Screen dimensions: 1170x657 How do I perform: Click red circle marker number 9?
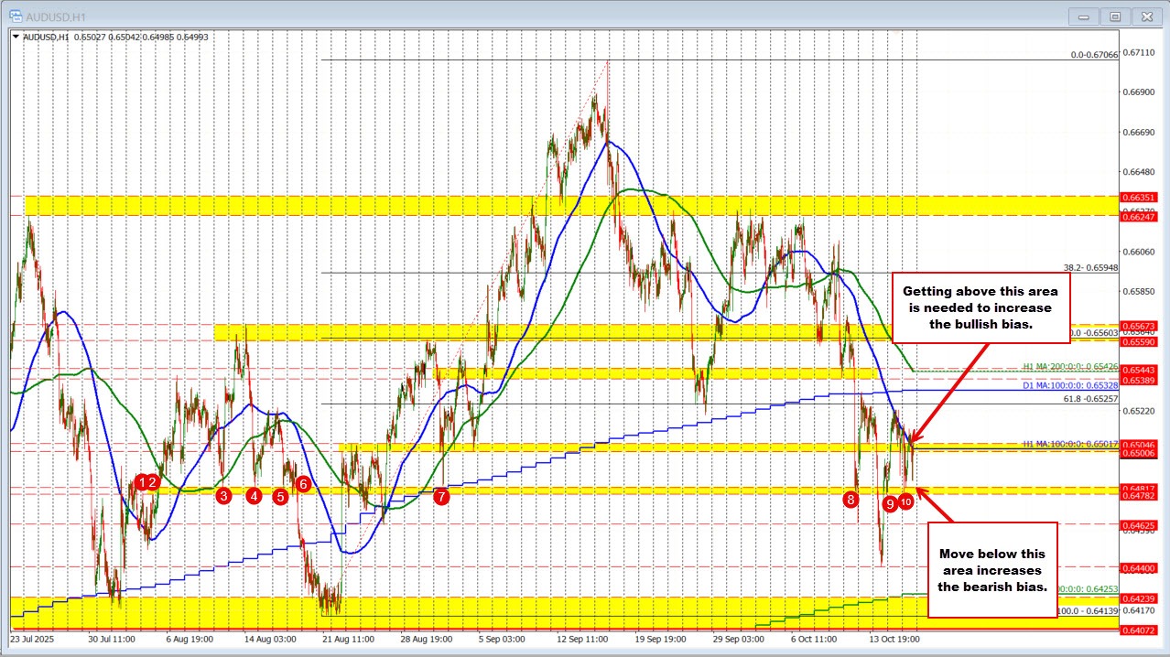click(890, 503)
